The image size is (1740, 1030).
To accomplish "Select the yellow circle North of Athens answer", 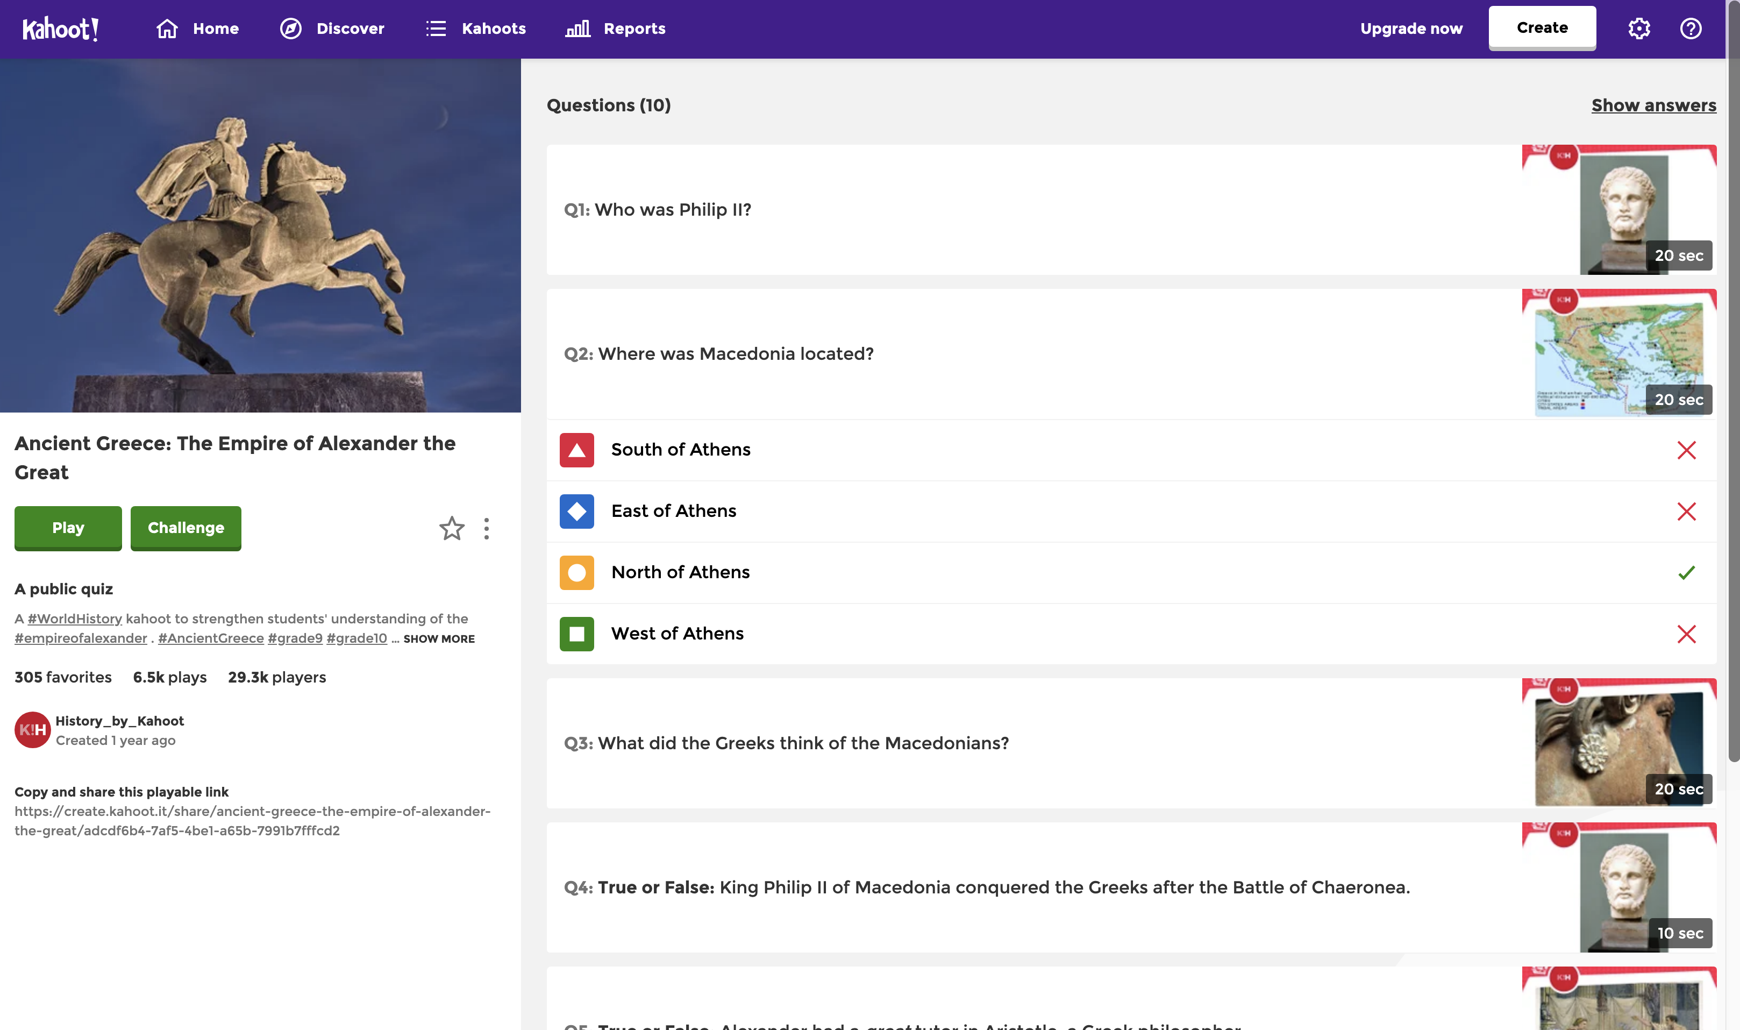I will click(576, 572).
